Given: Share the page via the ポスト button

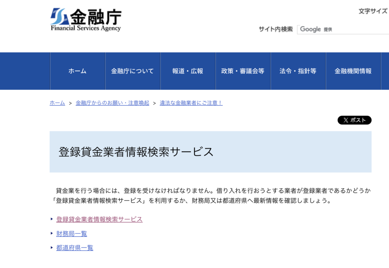Looking at the screenshot, I should pyautogui.click(x=355, y=120).
